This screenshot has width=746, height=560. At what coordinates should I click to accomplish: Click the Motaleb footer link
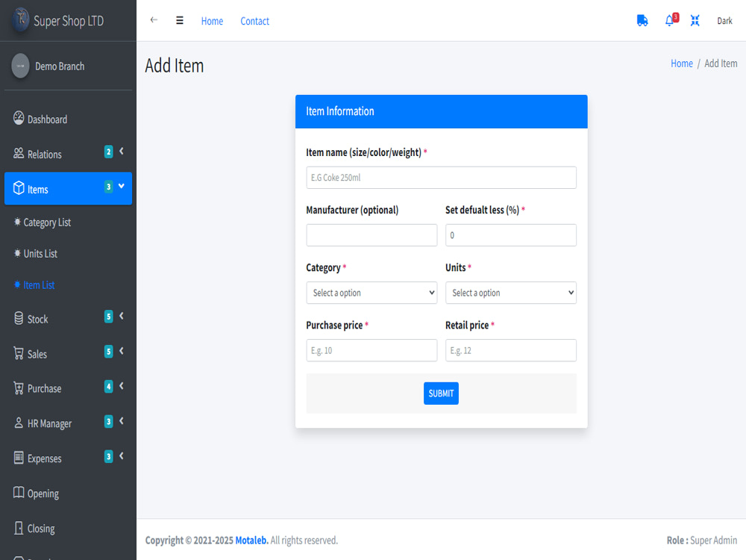251,541
